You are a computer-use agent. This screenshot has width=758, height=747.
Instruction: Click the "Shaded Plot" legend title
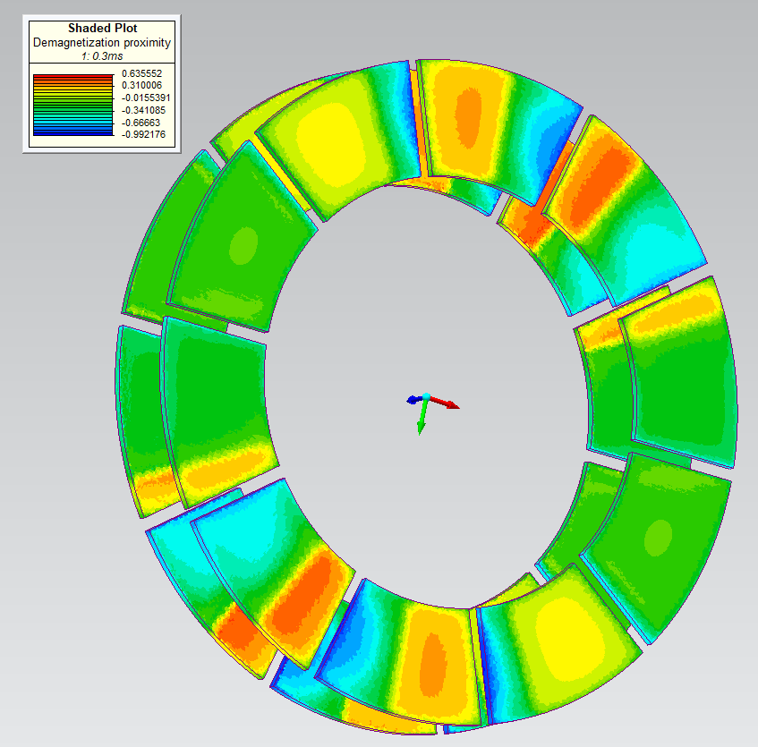(x=101, y=29)
